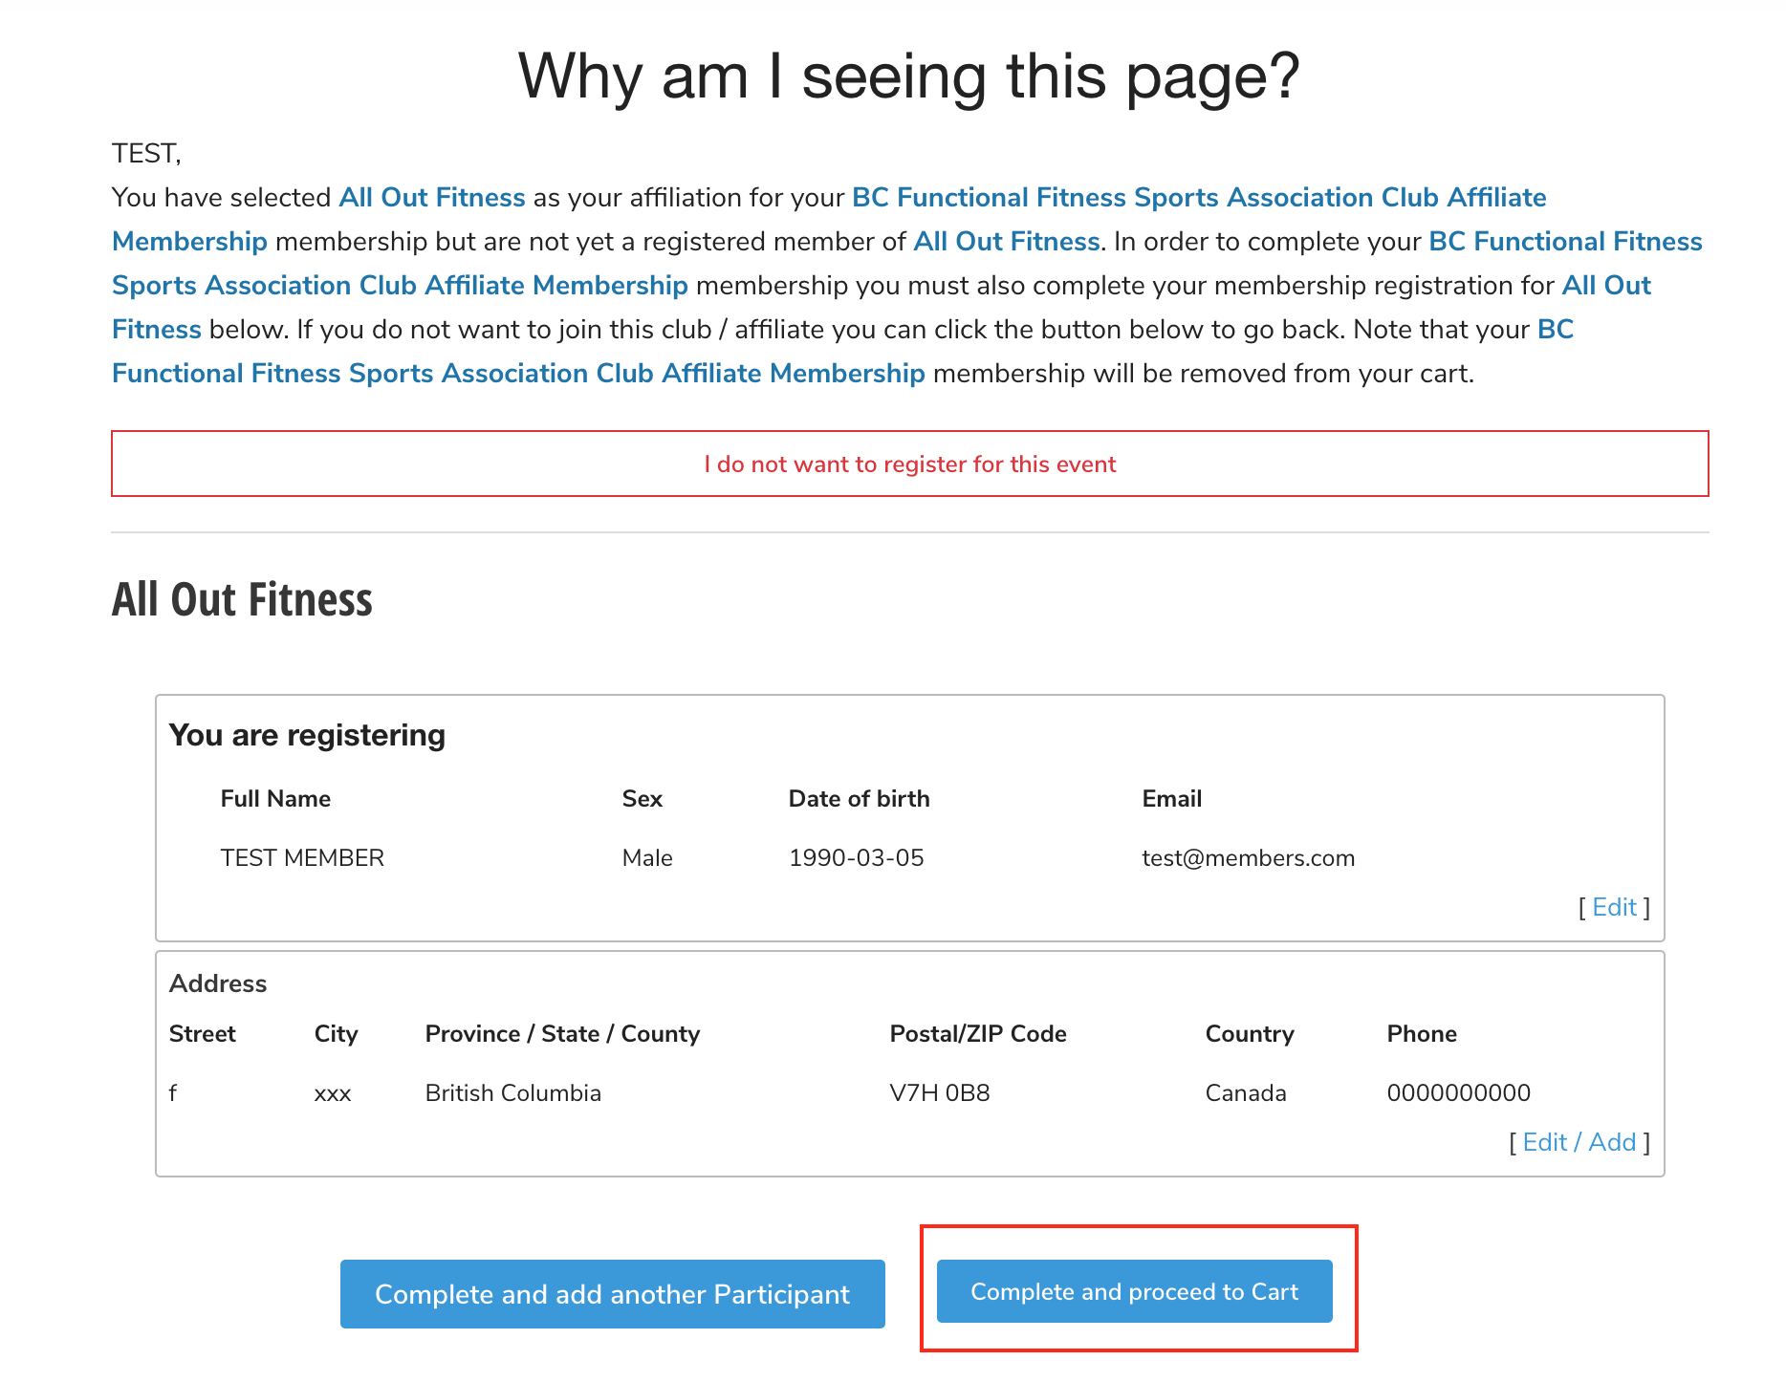1786x1382 pixels.
Task: Click the "Street" column header
Action: point(203,1034)
